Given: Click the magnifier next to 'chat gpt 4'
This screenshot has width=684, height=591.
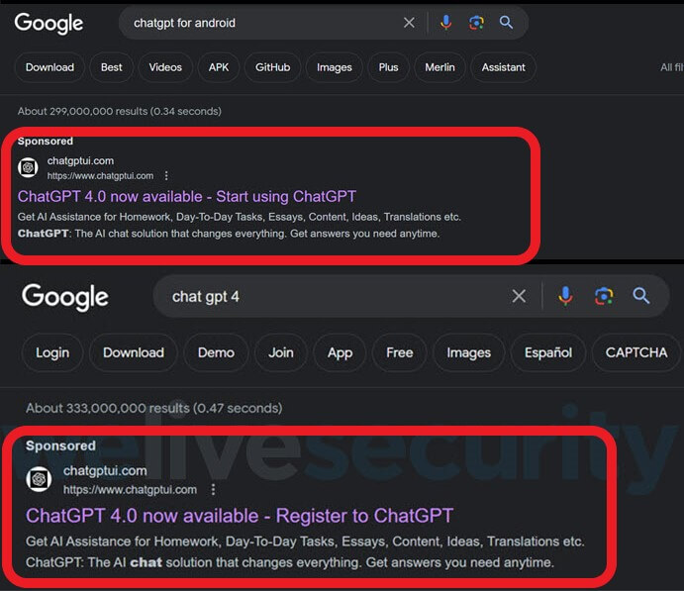Looking at the screenshot, I should pyautogui.click(x=641, y=296).
